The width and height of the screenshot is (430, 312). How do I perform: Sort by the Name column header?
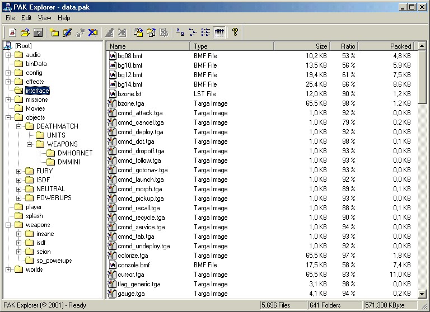click(148, 46)
